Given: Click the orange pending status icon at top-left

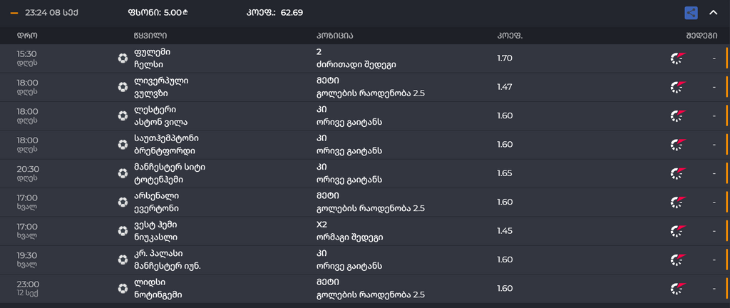Looking at the screenshot, I should pyautogui.click(x=14, y=13).
